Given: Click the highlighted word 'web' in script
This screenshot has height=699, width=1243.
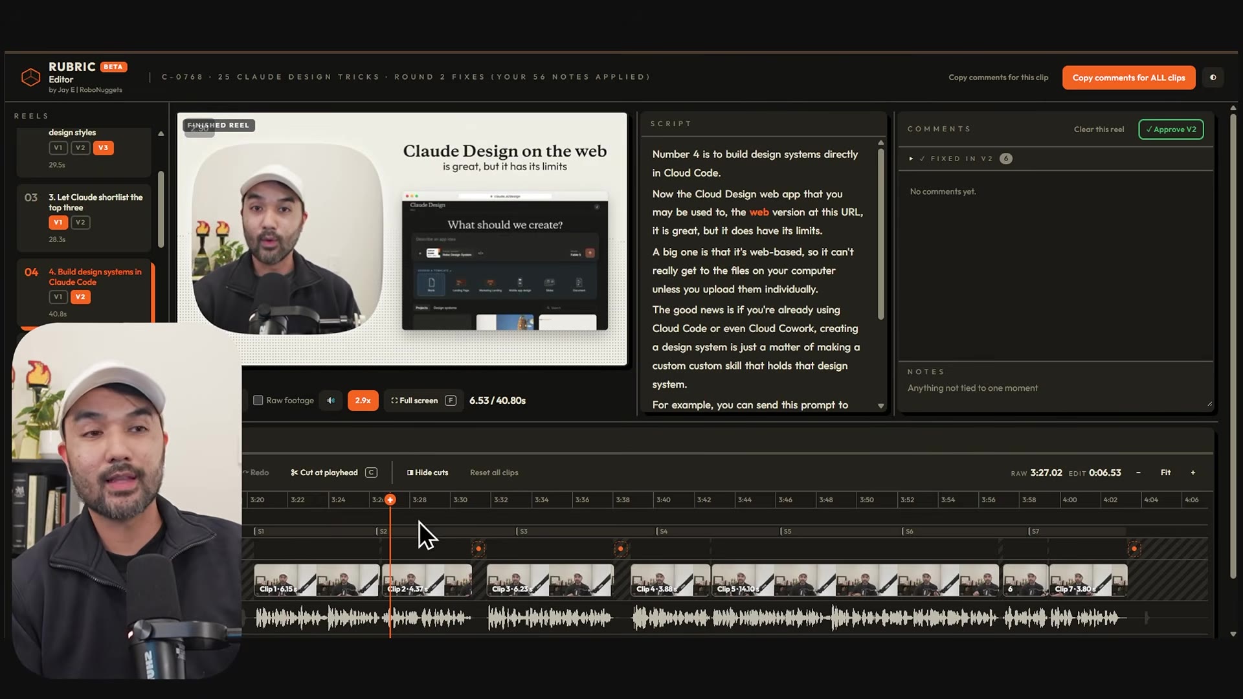Looking at the screenshot, I should pyautogui.click(x=759, y=212).
